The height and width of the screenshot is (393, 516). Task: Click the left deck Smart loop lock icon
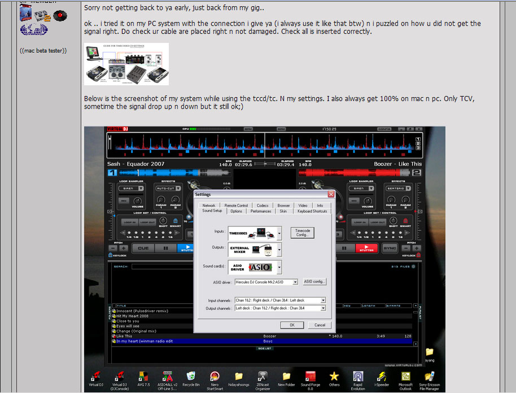pos(176,221)
